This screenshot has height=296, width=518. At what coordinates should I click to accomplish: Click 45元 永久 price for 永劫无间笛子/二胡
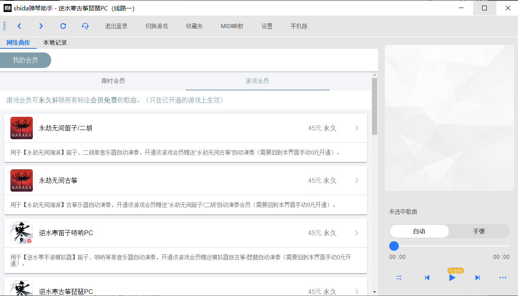coord(322,128)
